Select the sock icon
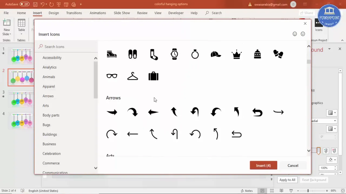Screen dimensions: 346x194 [154, 54]
